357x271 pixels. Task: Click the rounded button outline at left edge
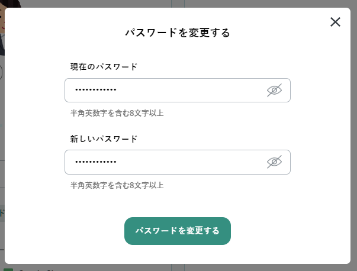click(1, 73)
